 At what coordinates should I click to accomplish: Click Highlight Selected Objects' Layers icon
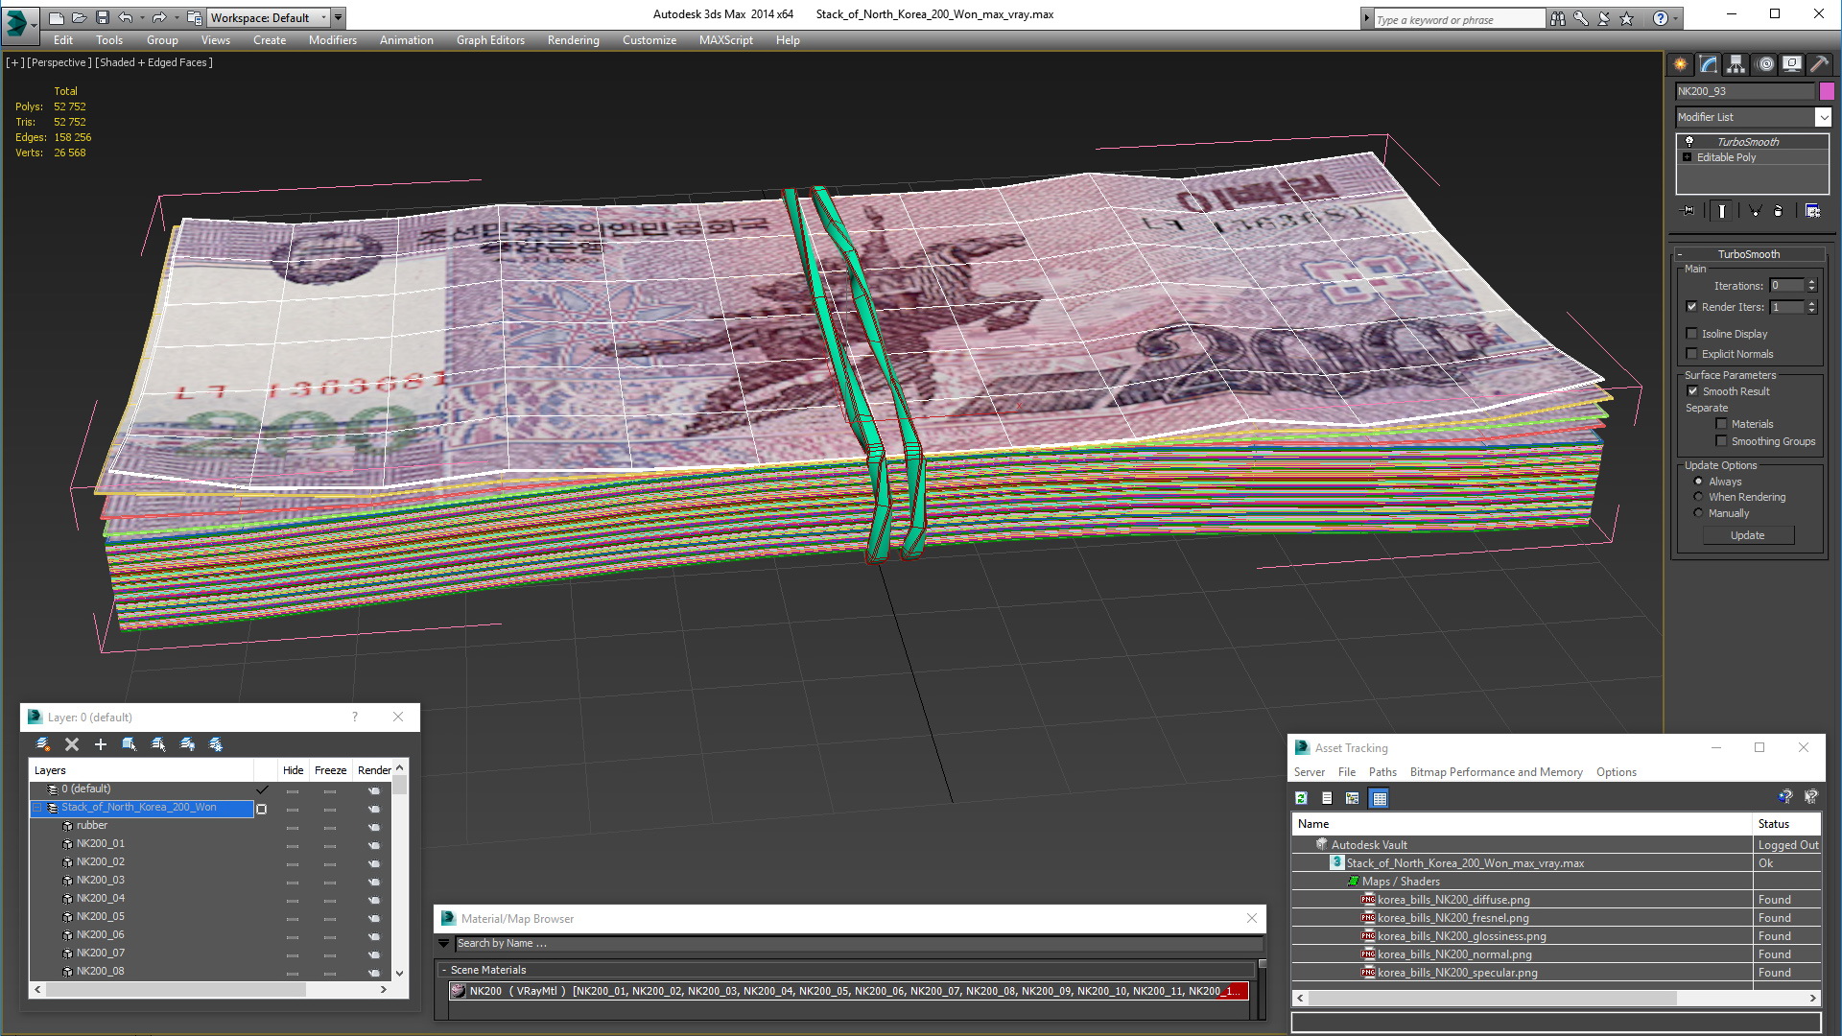point(158,744)
